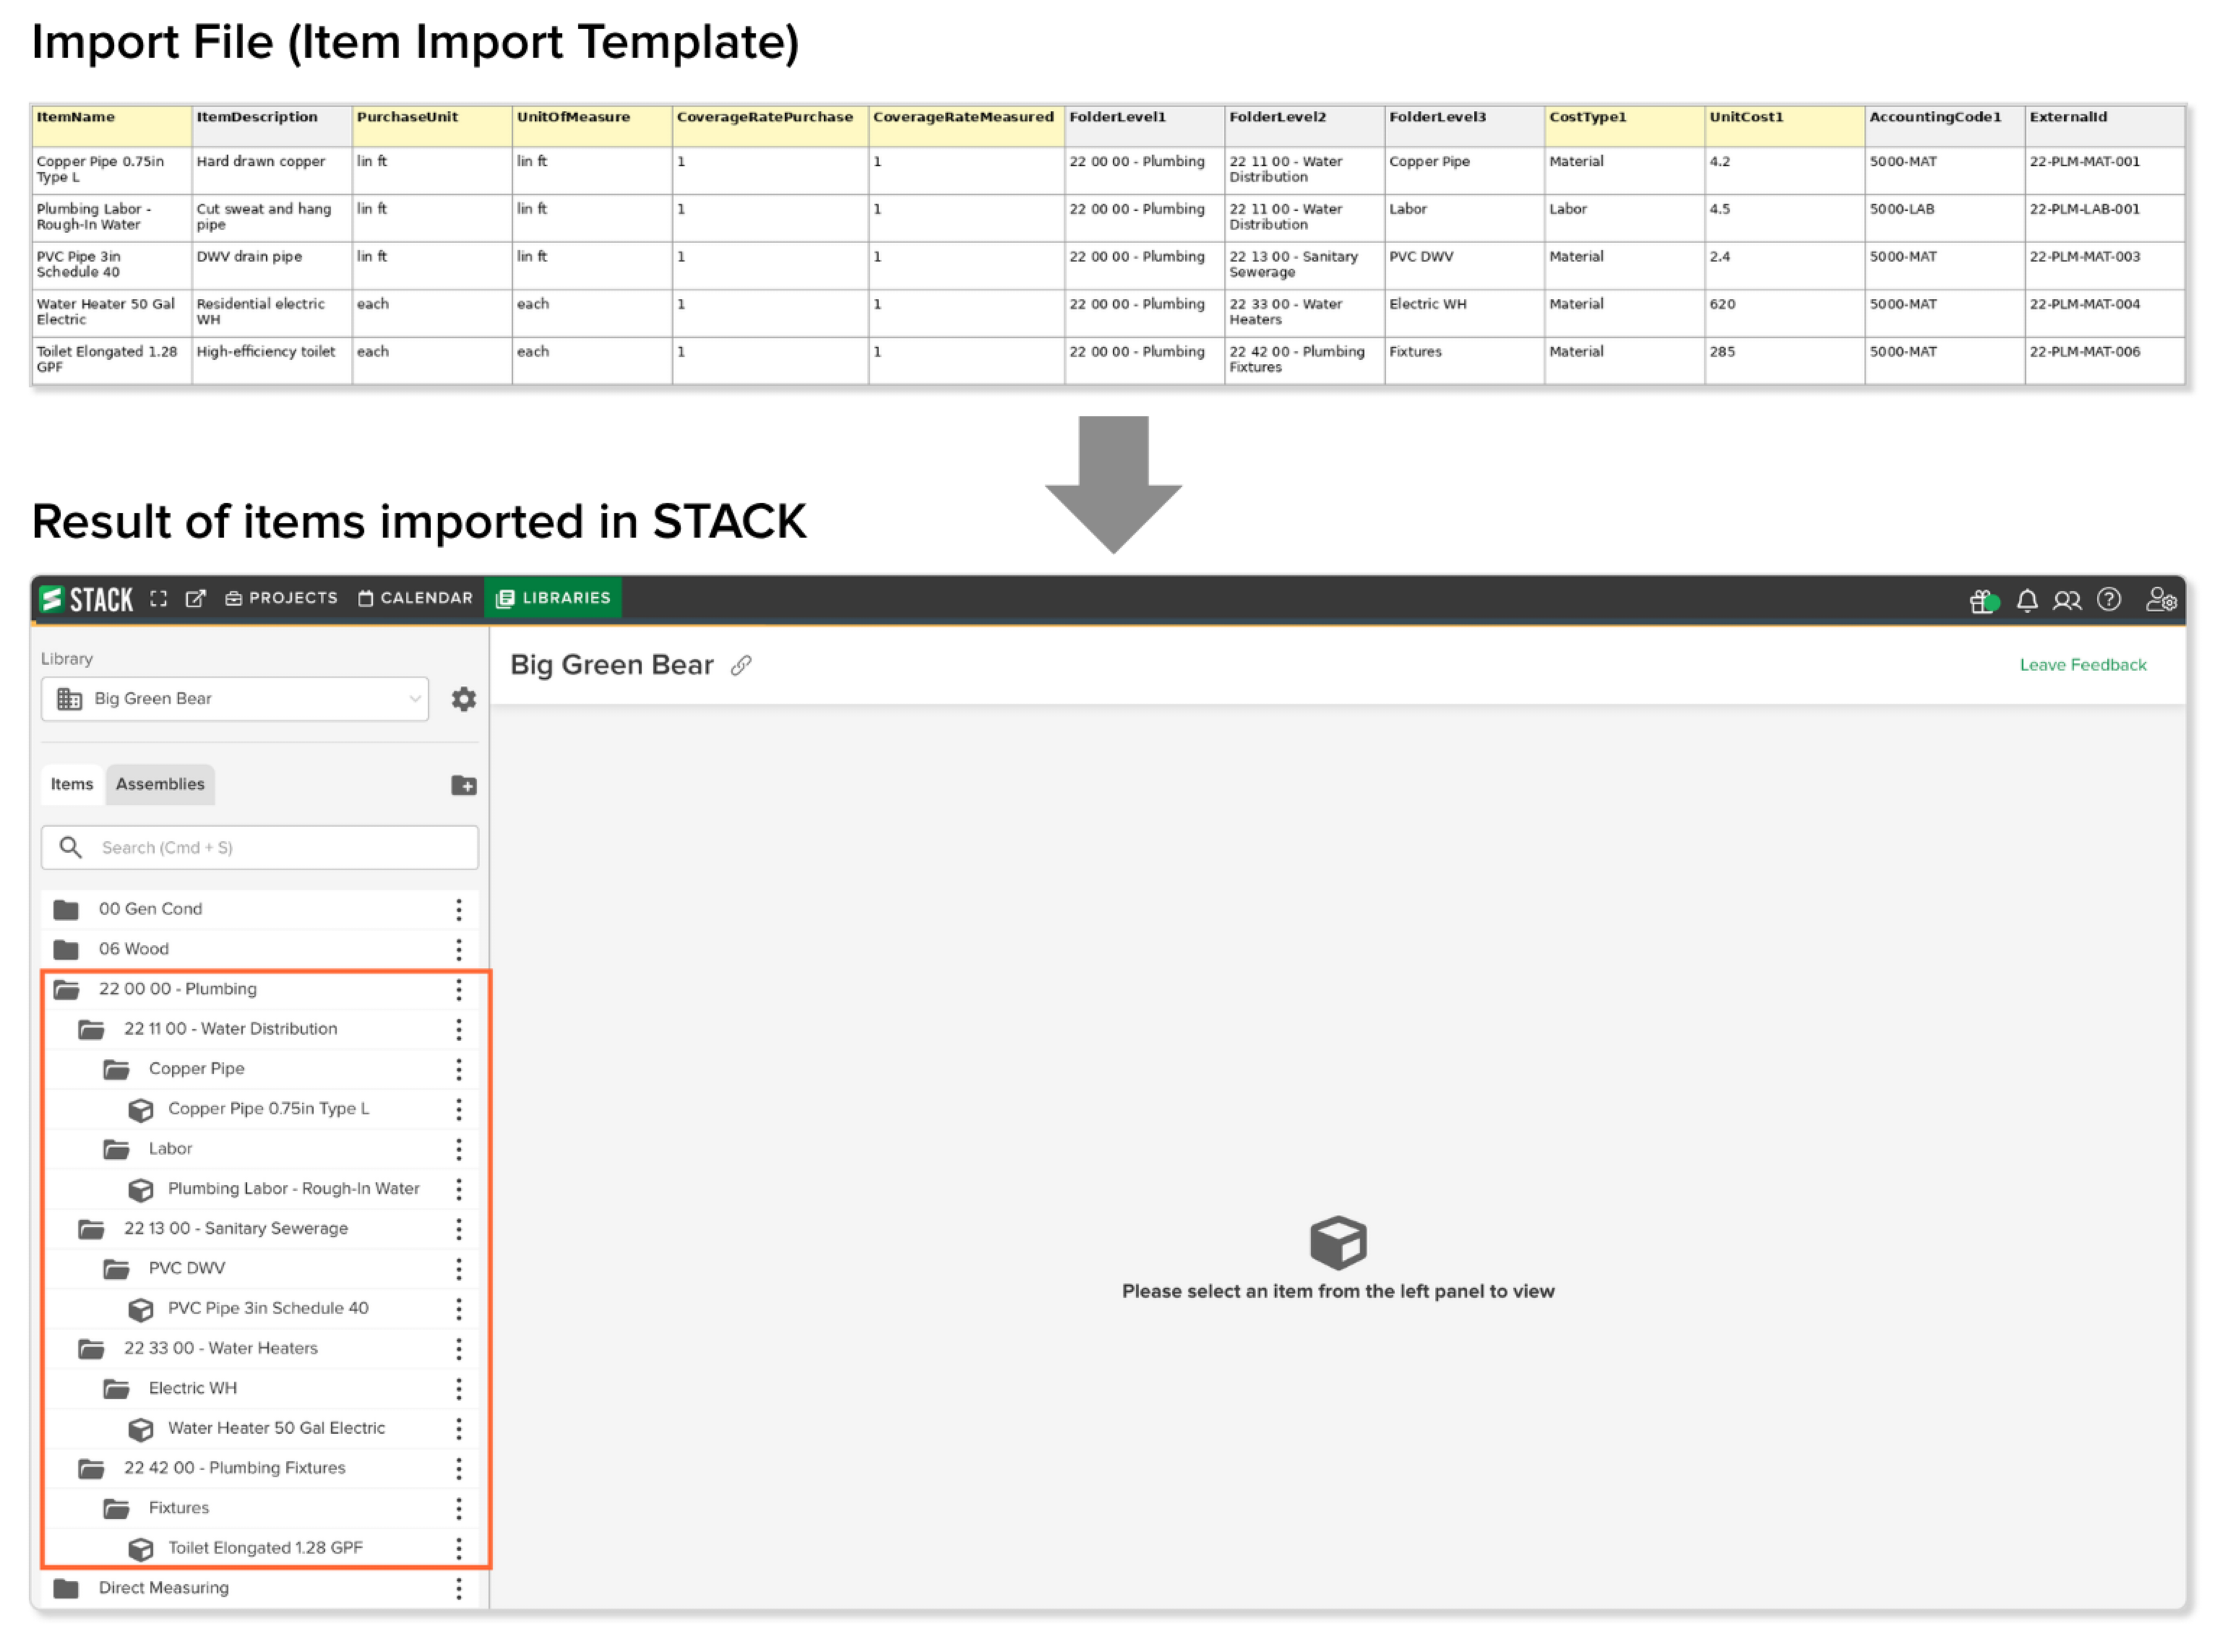The image size is (2233, 1652).
Task: Focus the item search field
Action: (x=260, y=848)
